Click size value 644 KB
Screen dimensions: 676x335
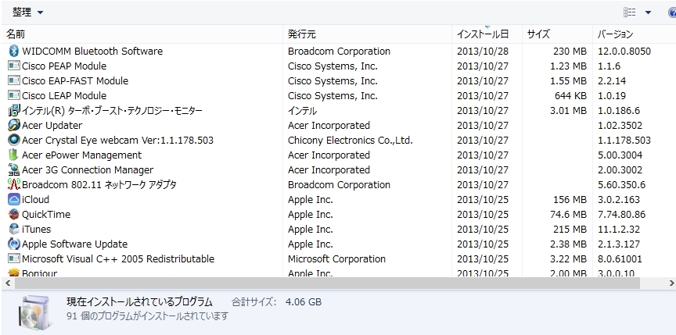570,95
